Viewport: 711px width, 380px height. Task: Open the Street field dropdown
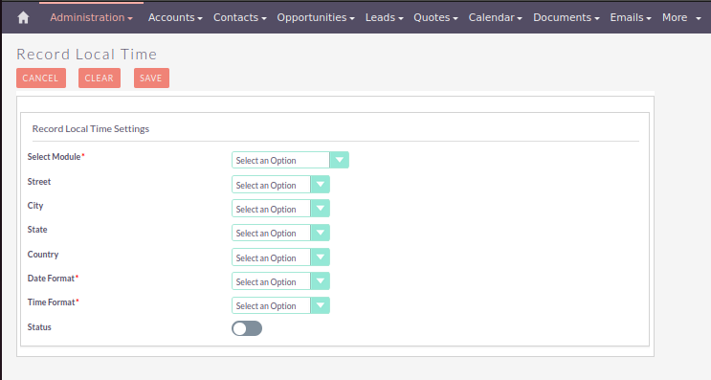[x=280, y=185]
